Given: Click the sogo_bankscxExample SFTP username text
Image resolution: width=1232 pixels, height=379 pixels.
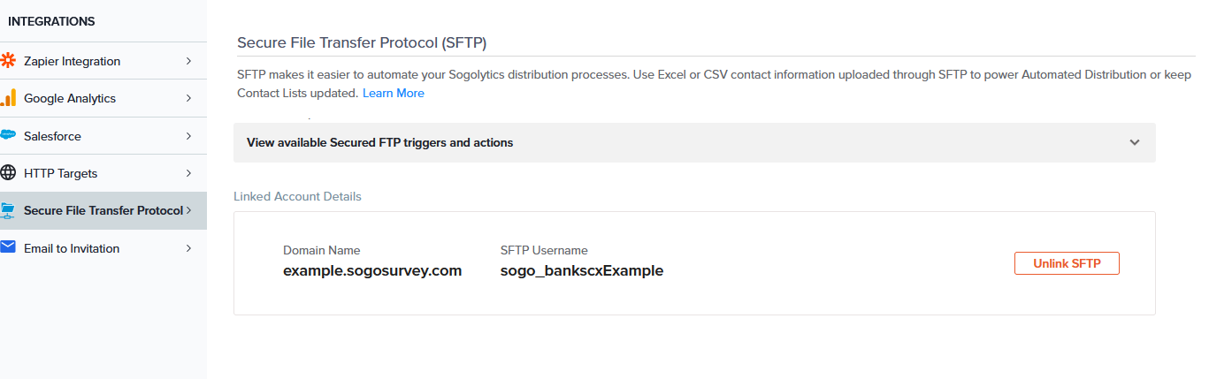Looking at the screenshot, I should pos(581,270).
